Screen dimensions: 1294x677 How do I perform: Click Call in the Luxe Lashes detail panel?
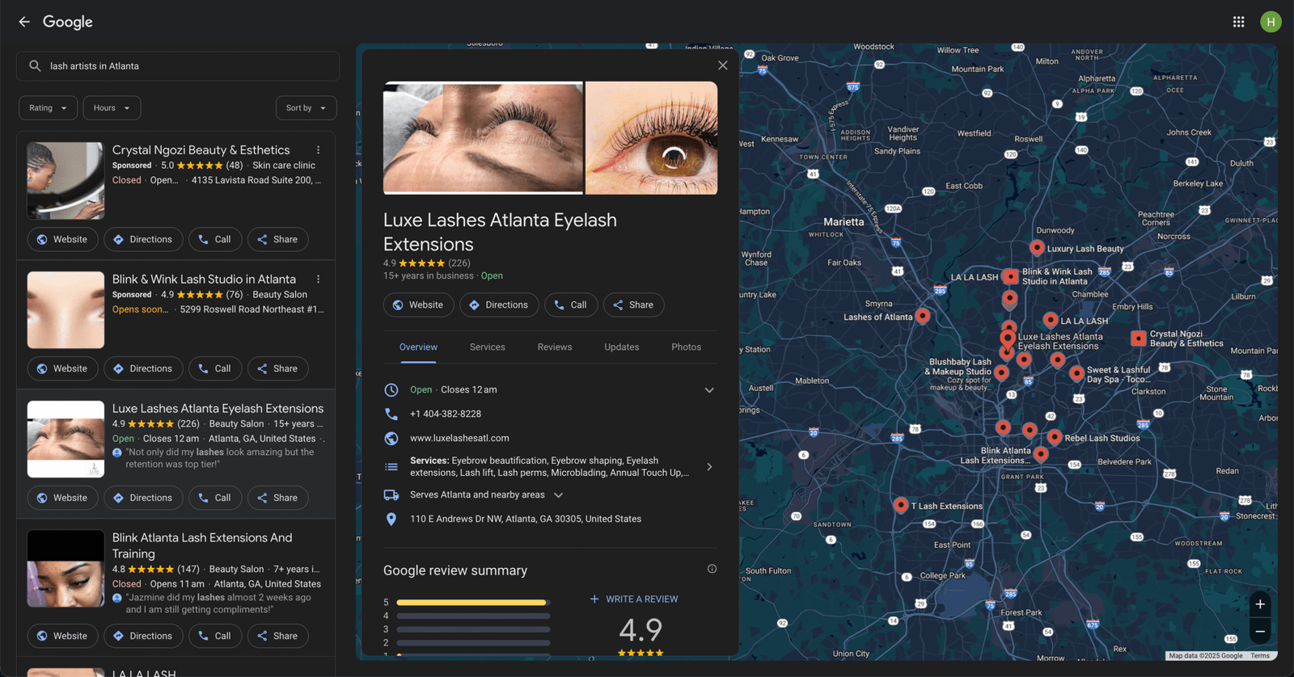(571, 305)
